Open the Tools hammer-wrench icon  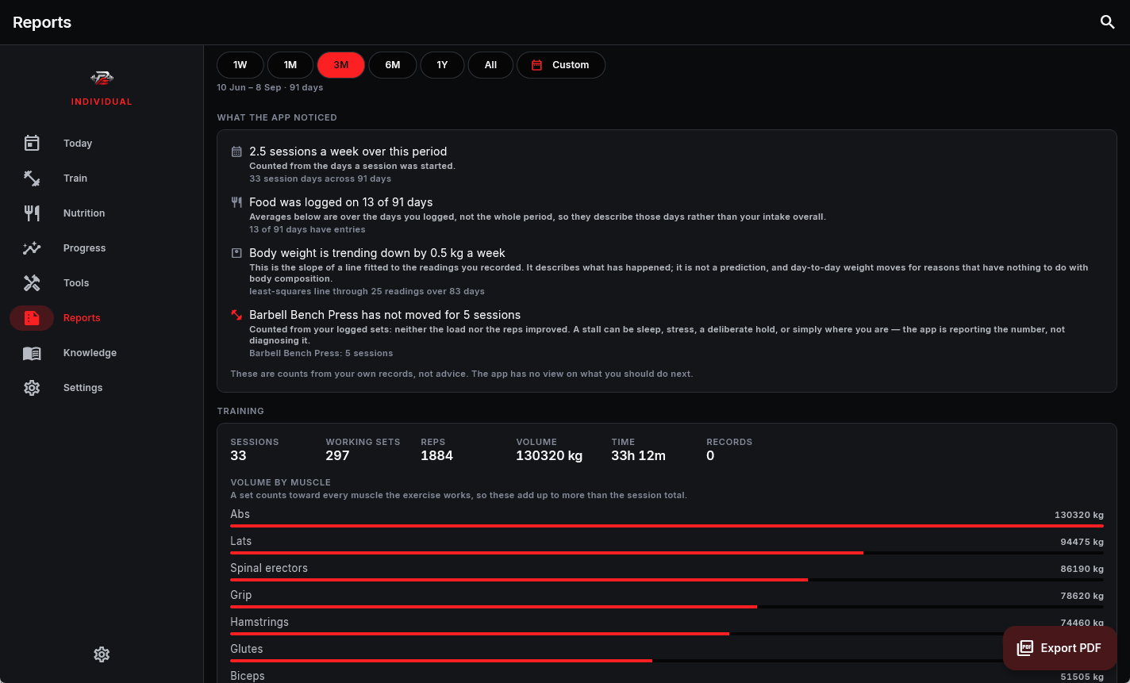pyautogui.click(x=32, y=282)
